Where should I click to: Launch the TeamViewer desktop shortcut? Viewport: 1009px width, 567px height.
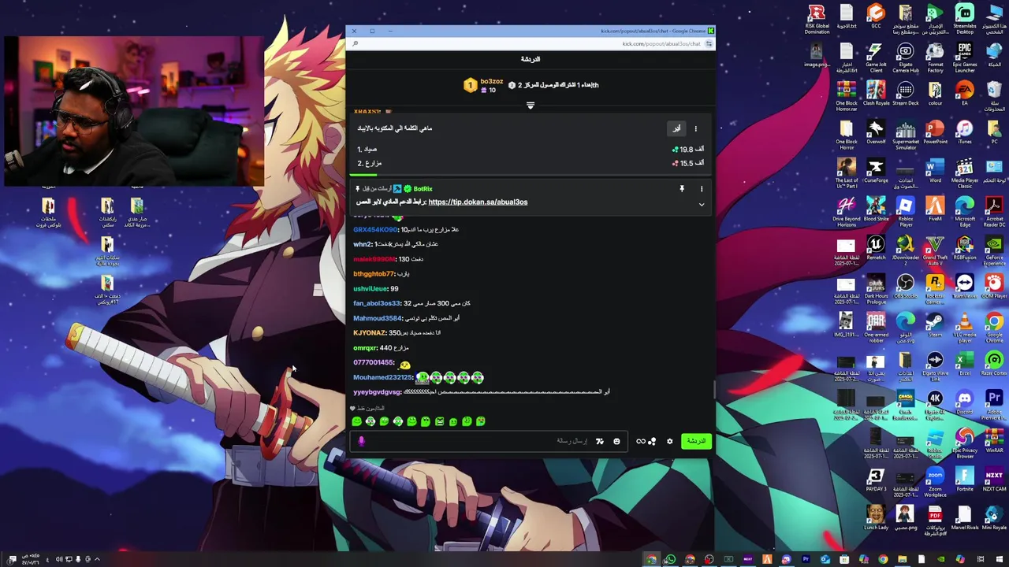(x=964, y=286)
